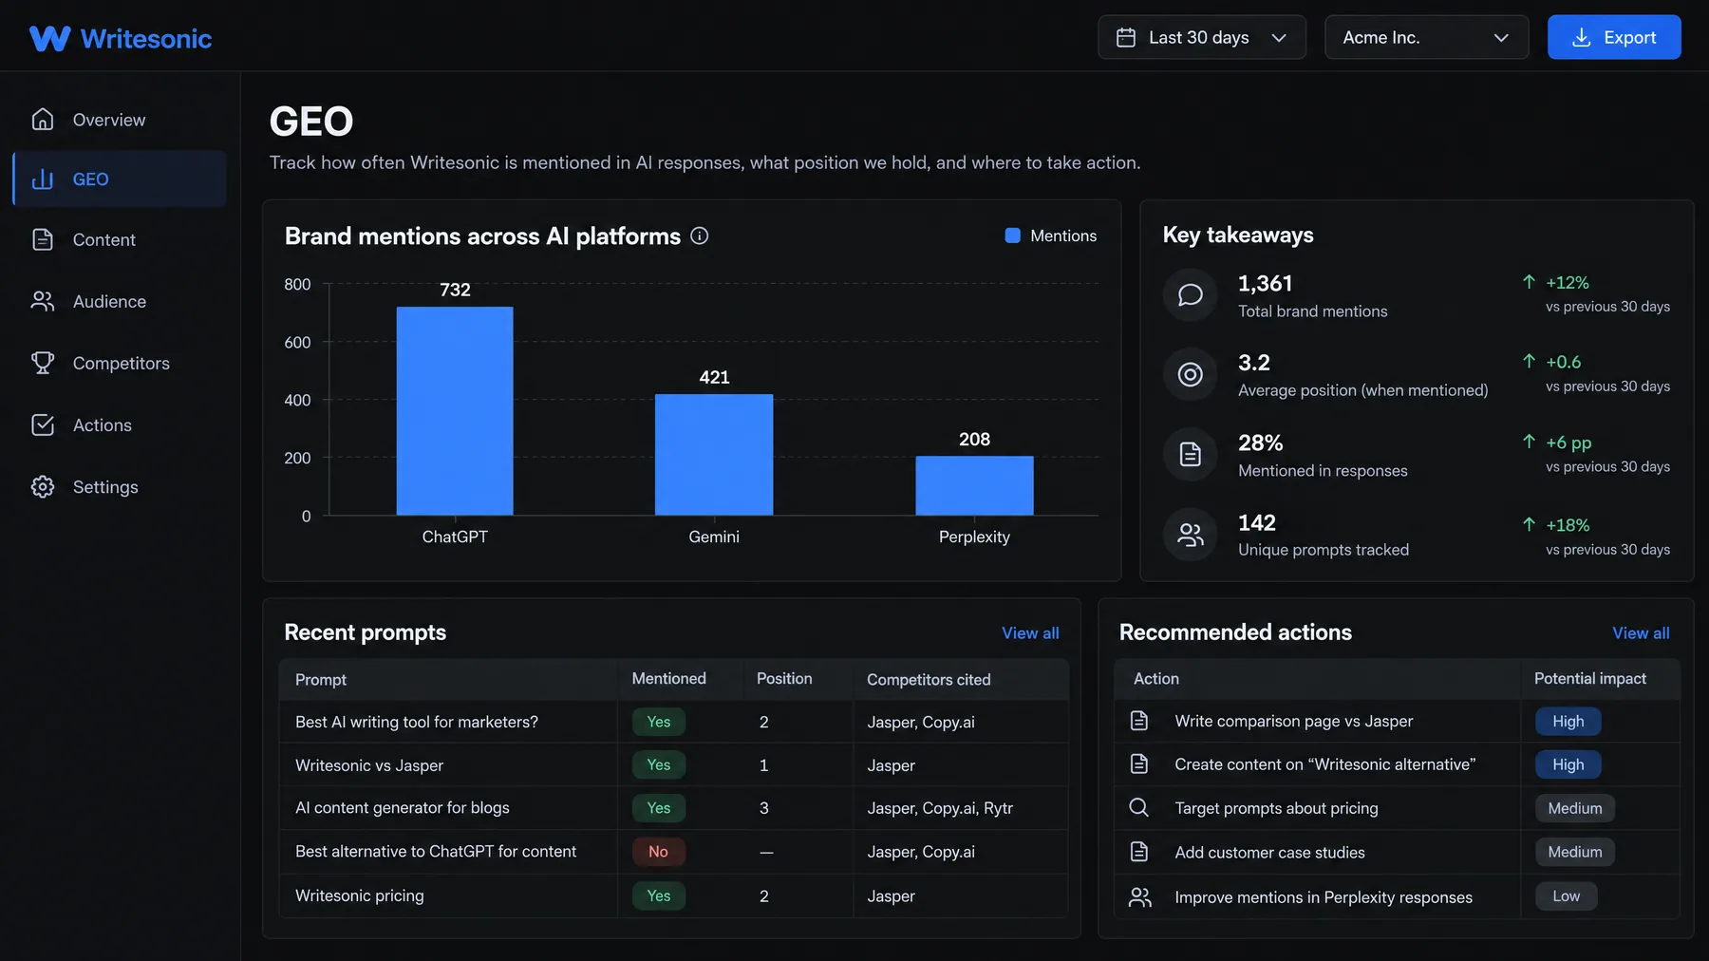Click the Audience people icon in sidebar
The height and width of the screenshot is (961, 1709).
pos(43,301)
